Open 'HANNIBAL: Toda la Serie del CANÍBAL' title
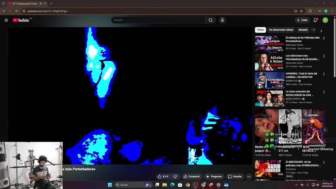The width and height of the screenshot is (336, 189). pos(301,75)
